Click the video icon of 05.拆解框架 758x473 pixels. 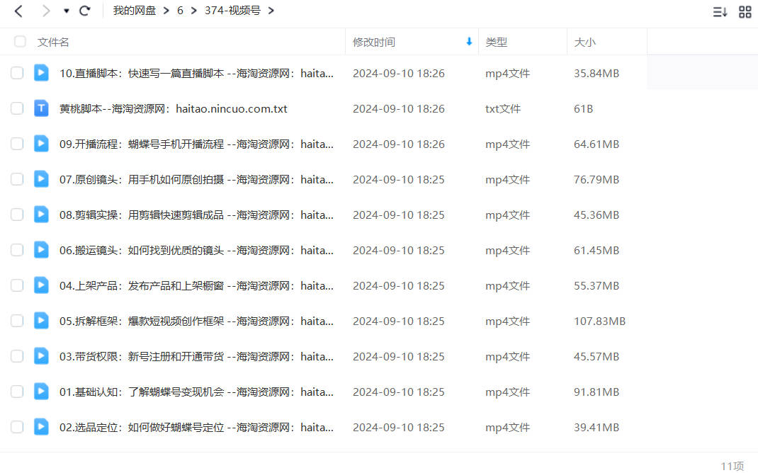(x=41, y=321)
